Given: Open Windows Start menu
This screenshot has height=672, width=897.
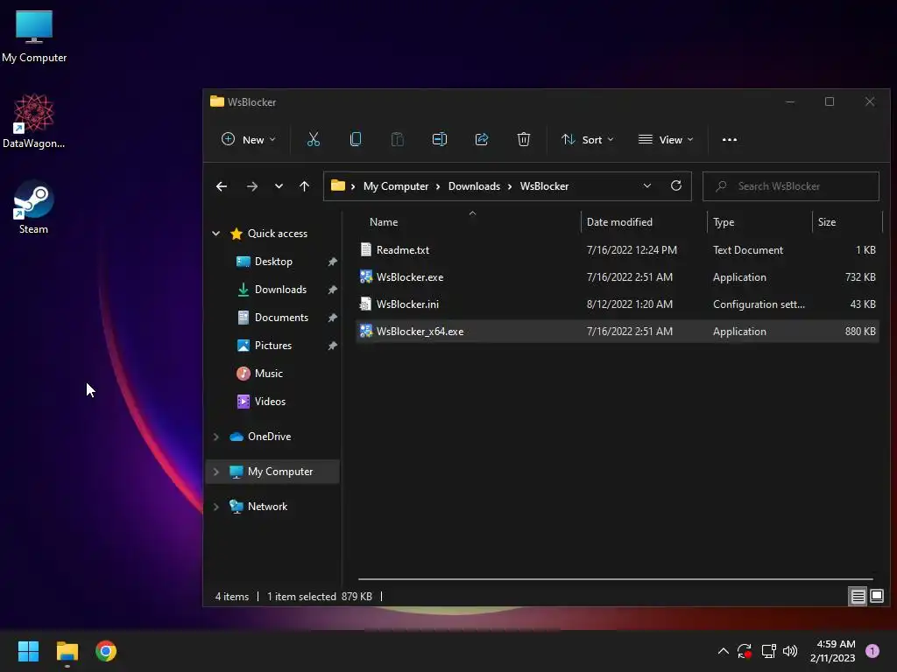Looking at the screenshot, I should click(x=28, y=651).
